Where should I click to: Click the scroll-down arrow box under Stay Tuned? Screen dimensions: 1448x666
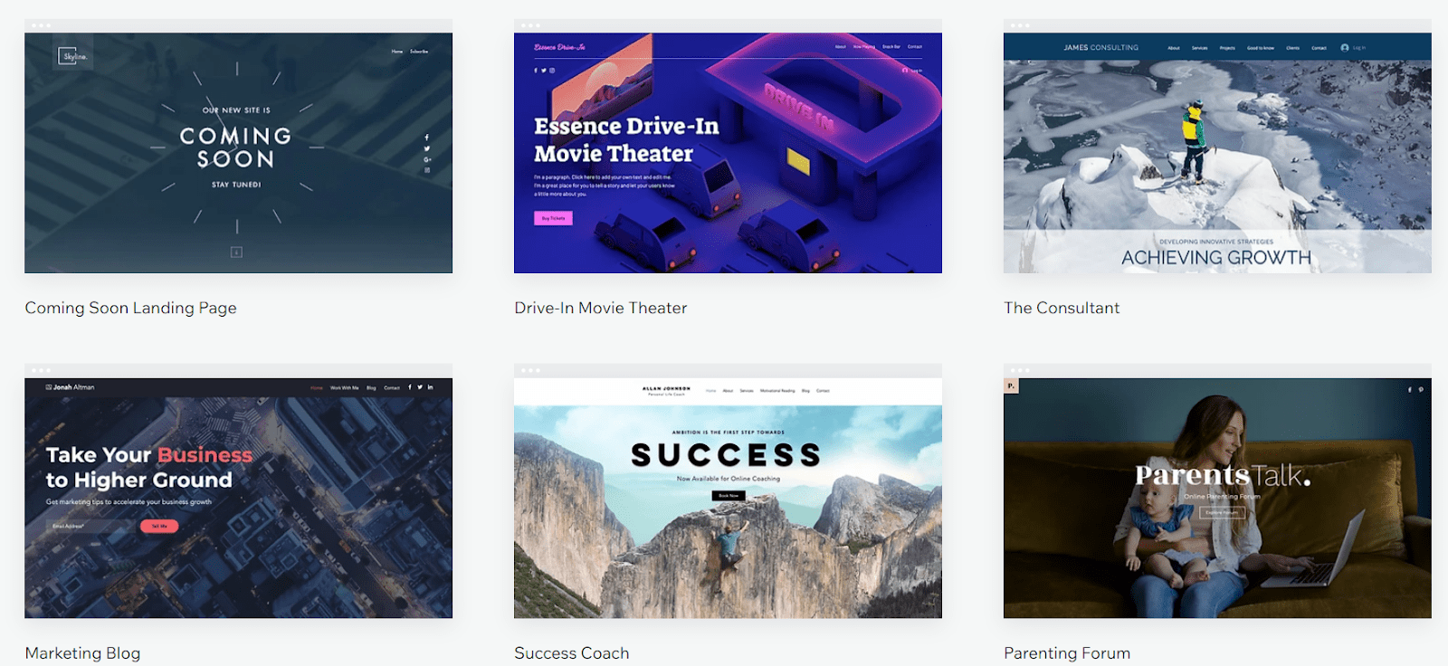[236, 252]
